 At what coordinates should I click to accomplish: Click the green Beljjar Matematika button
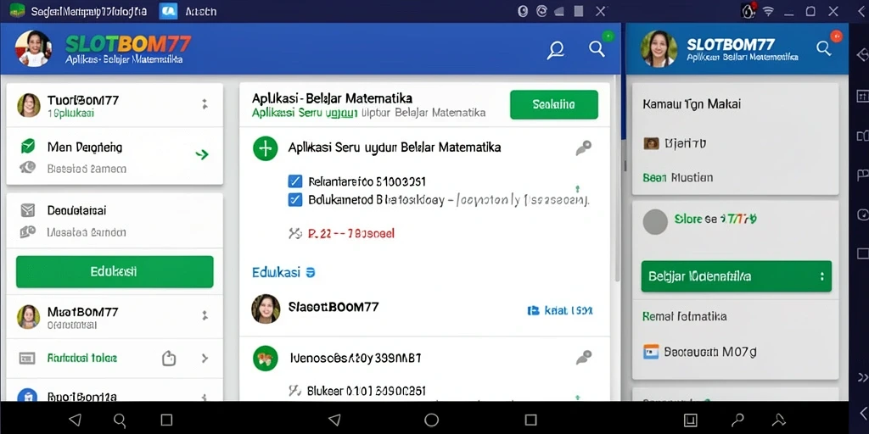click(x=736, y=276)
